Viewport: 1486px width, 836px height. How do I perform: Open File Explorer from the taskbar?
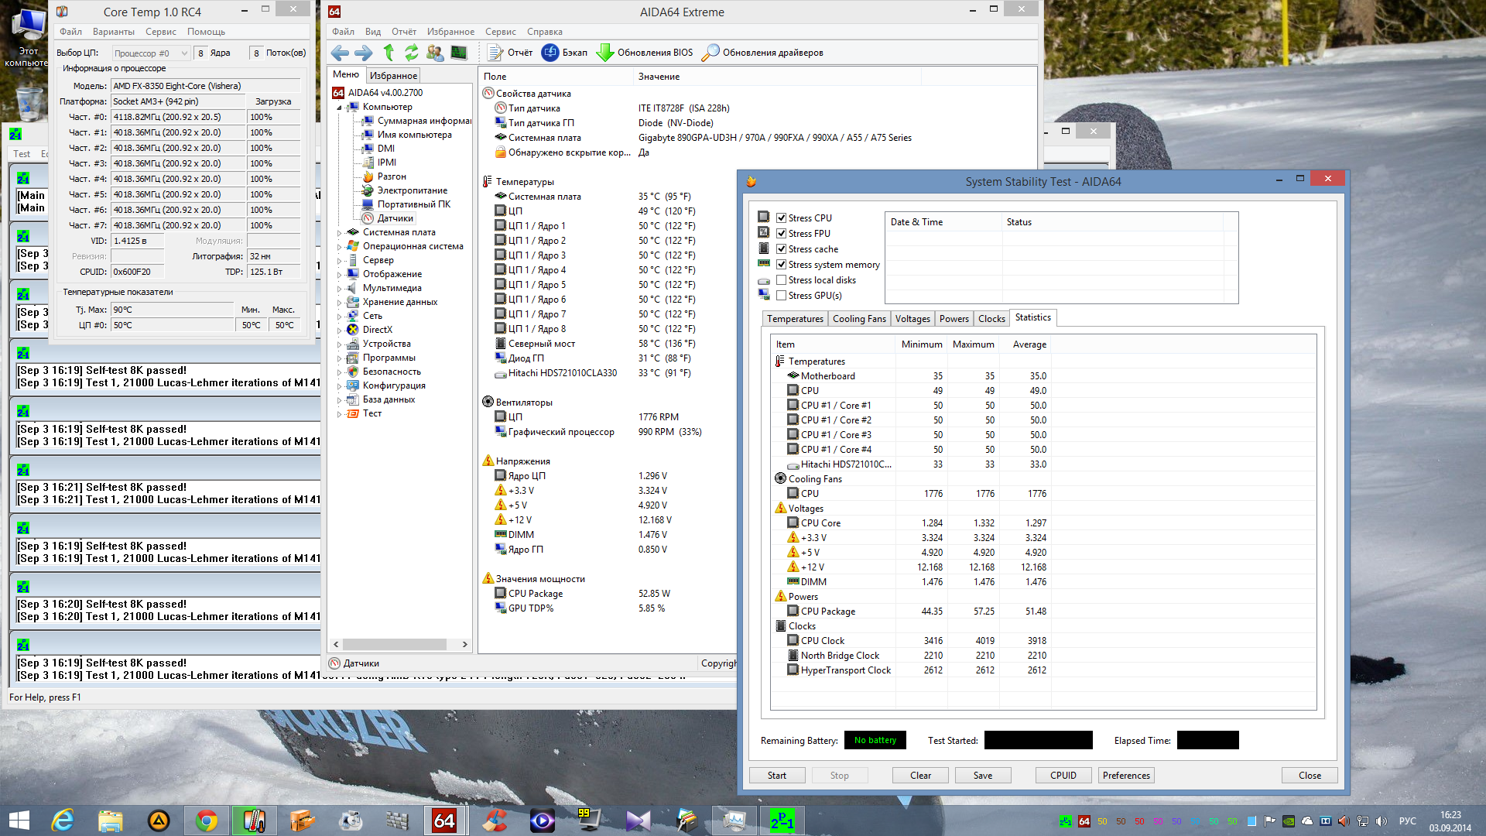110,821
